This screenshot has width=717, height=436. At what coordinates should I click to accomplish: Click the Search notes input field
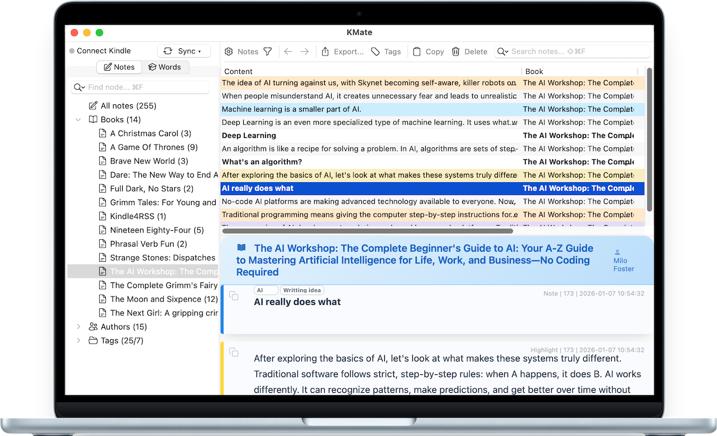577,52
